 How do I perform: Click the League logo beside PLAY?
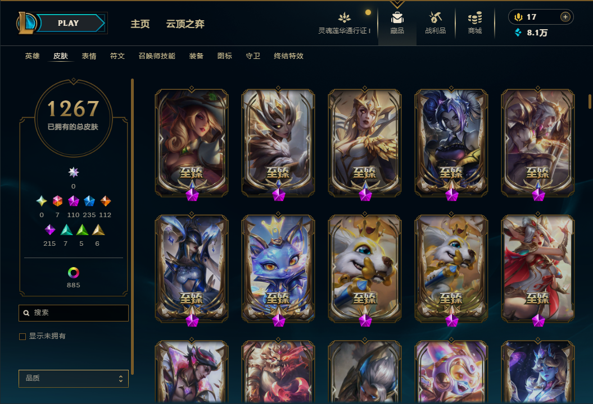point(26,23)
